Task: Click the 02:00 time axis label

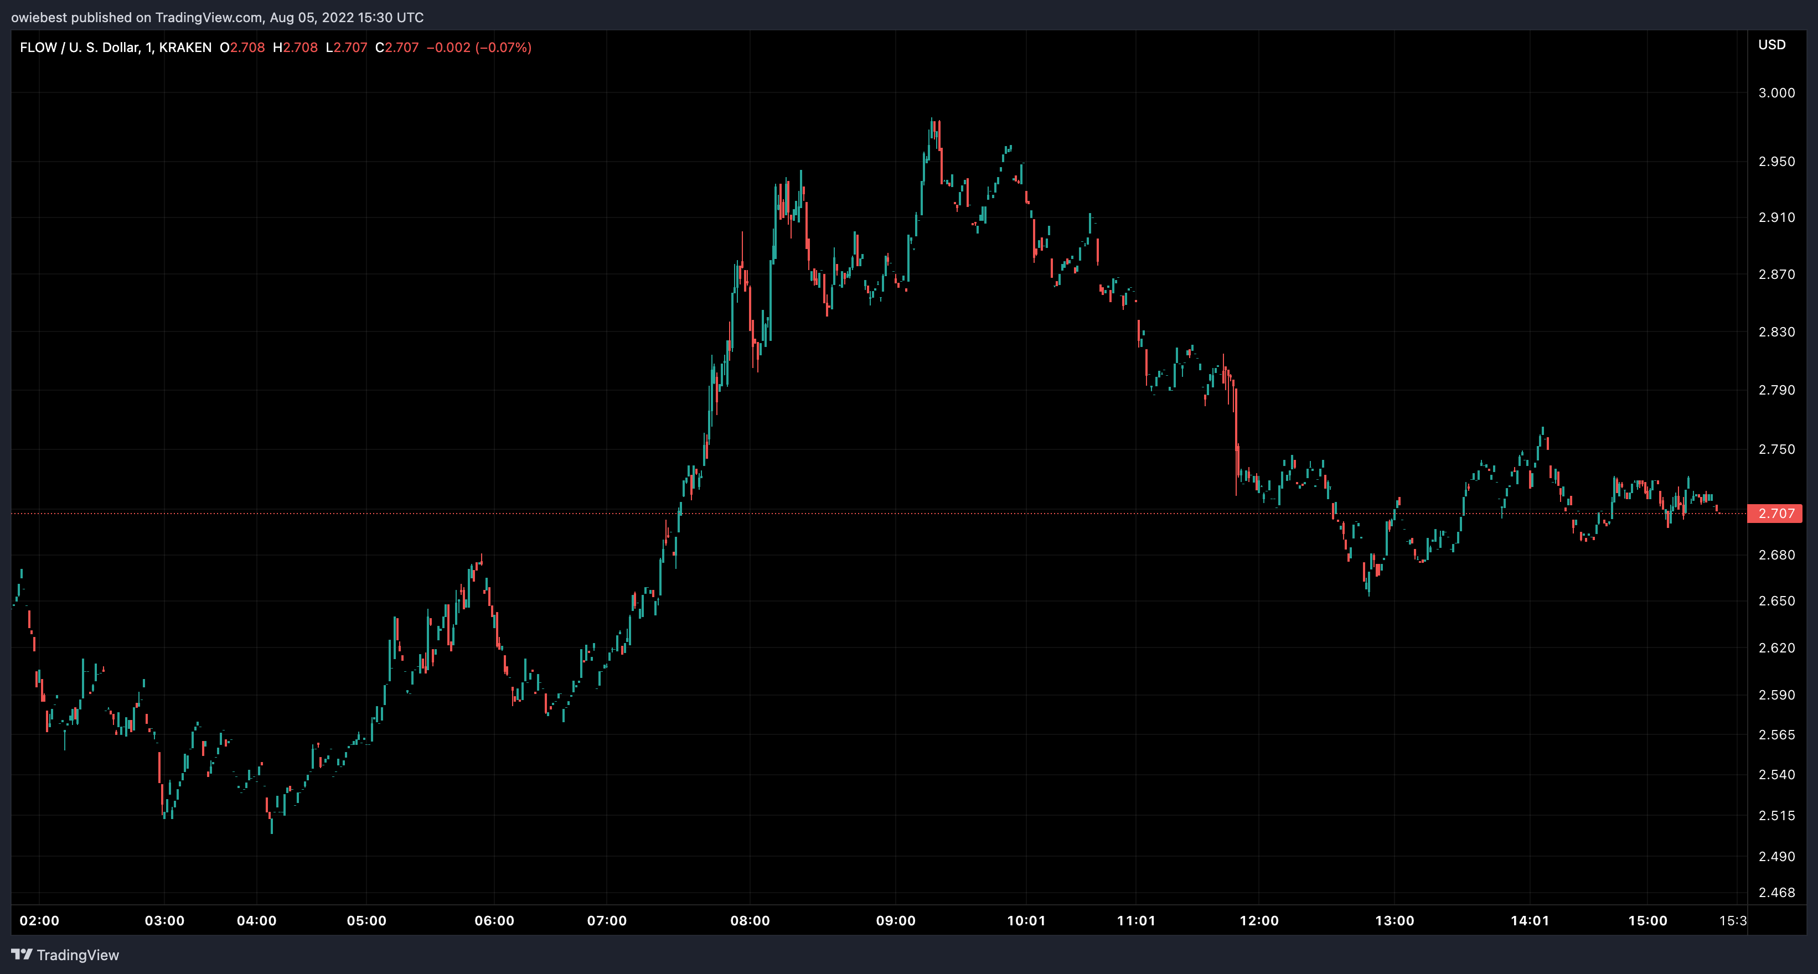Action: point(39,920)
